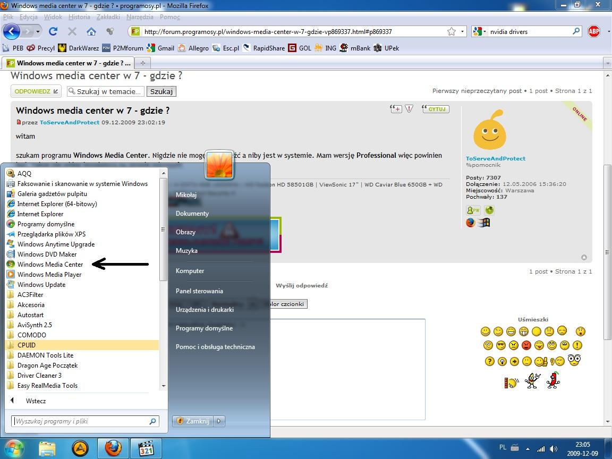Run search with the magnifier icon
Viewport: 612px width, 459px height.
[x=576, y=31]
